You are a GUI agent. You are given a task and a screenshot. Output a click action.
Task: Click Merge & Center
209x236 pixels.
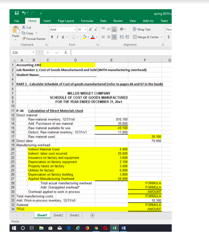tap(146, 37)
